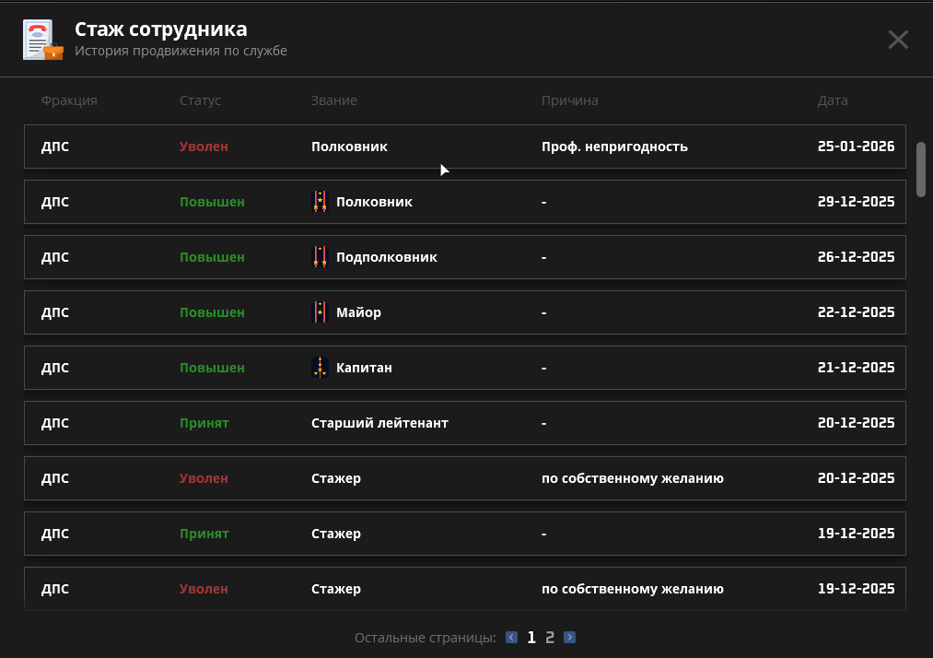The width and height of the screenshot is (933, 658).
Task: Click the Статус column header
Action: (200, 100)
